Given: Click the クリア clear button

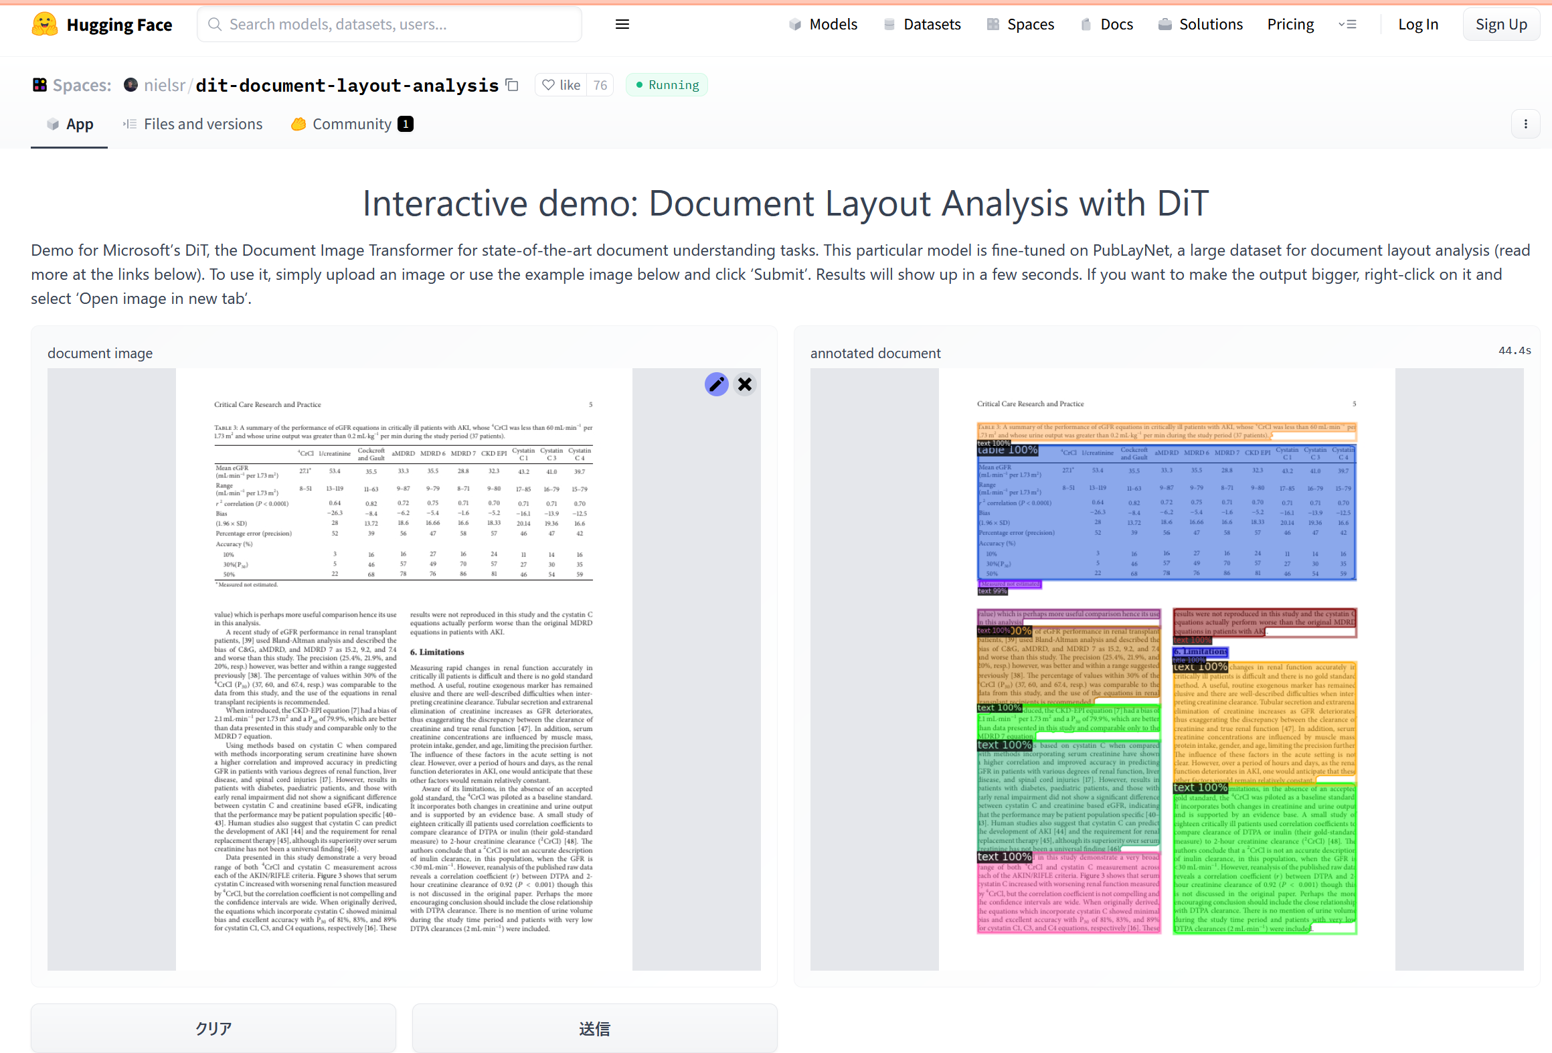Looking at the screenshot, I should 213,1028.
